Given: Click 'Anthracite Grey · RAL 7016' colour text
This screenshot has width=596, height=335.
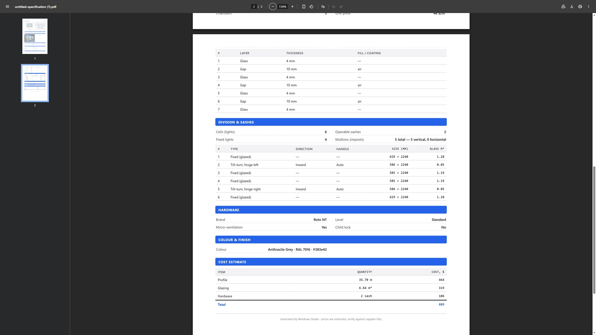Looking at the screenshot, I should 289,249.
